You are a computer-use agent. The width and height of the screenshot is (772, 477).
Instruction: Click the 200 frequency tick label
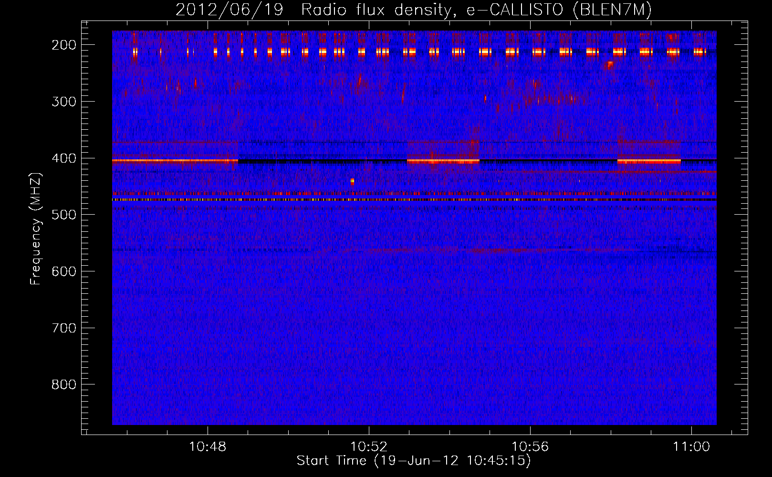tap(64, 45)
